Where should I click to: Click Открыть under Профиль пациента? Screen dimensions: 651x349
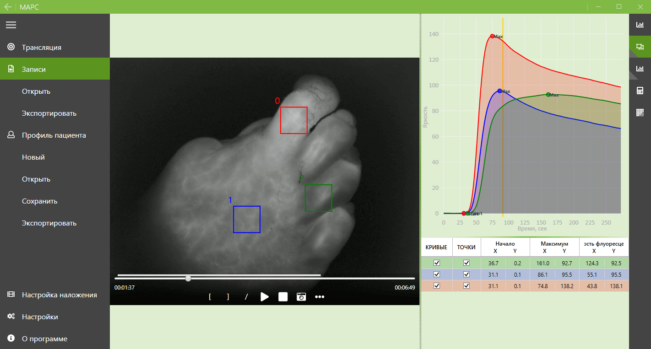36,179
